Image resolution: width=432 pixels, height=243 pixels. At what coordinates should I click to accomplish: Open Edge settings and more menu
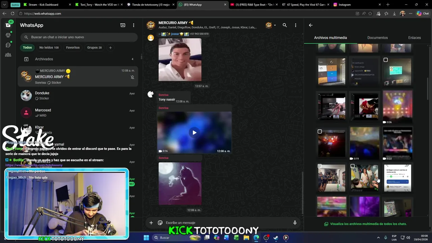410,13
